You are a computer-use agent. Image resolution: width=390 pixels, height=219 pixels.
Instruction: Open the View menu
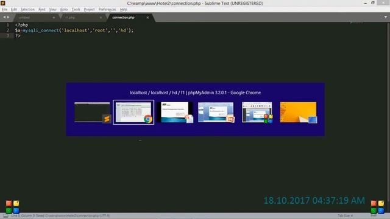[x=52, y=10]
